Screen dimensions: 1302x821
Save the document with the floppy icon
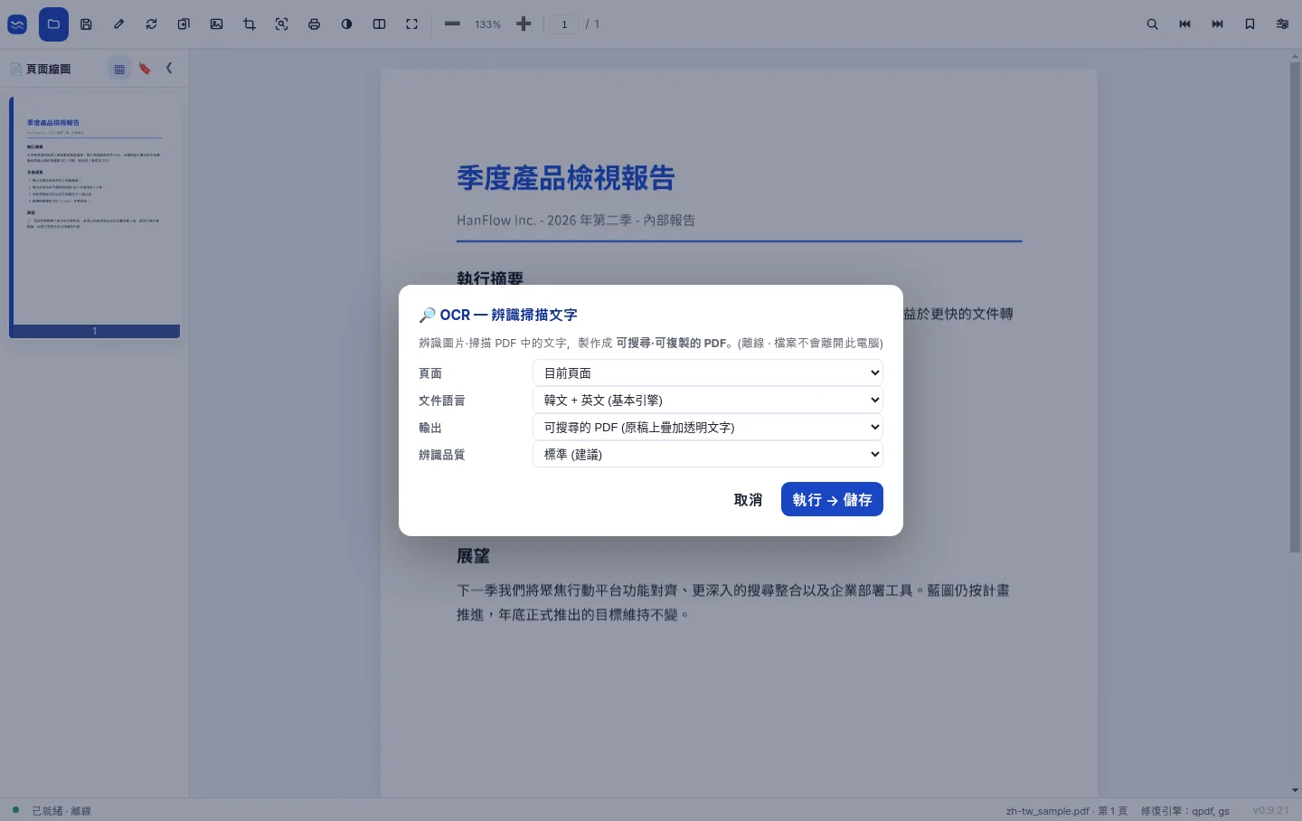(86, 24)
